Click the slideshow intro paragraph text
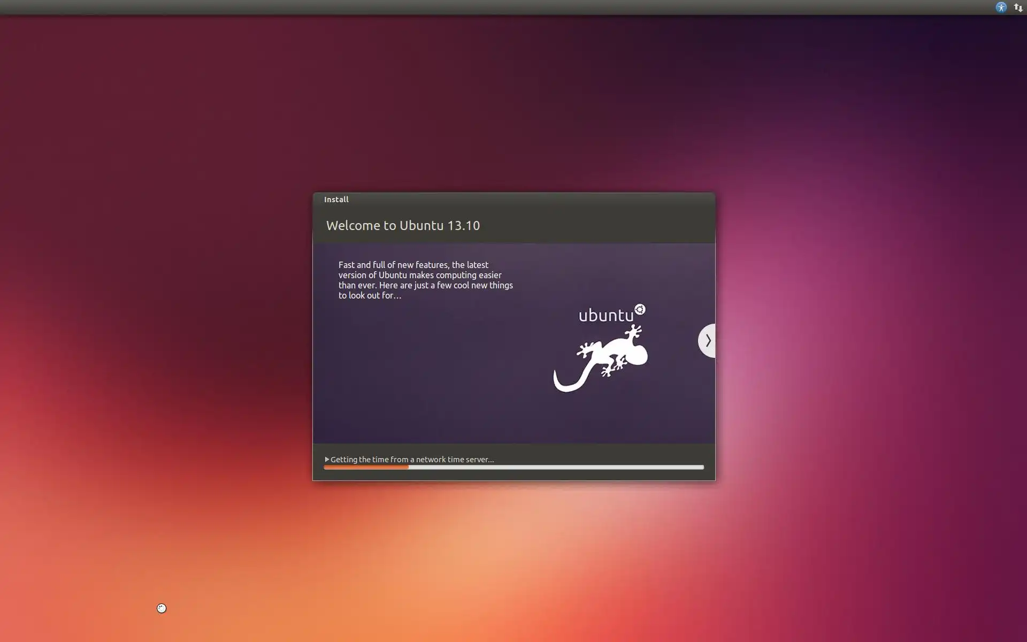The height and width of the screenshot is (642, 1027). pos(425,280)
